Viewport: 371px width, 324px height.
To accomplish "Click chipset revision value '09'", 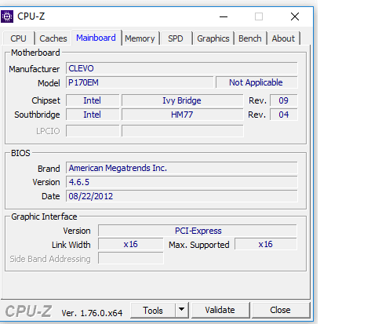I will coord(284,100).
